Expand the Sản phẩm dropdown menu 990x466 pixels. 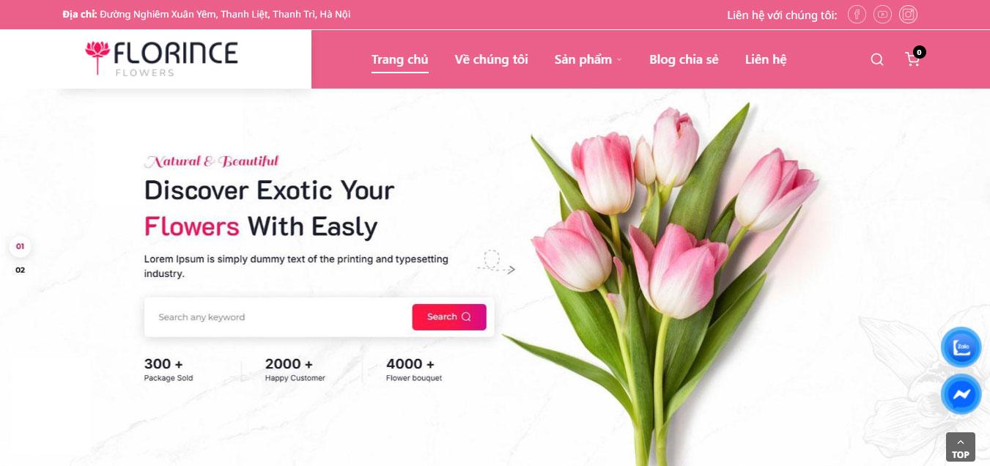[x=588, y=59]
